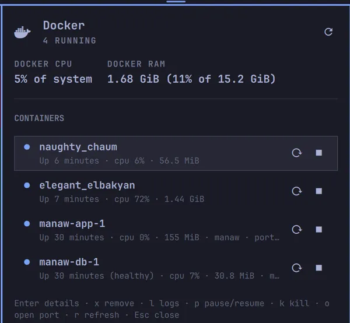Click the 'p pause/resume' shortcut hint
Image resolution: width=350 pixels, height=323 pixels.
coord(229,304)
